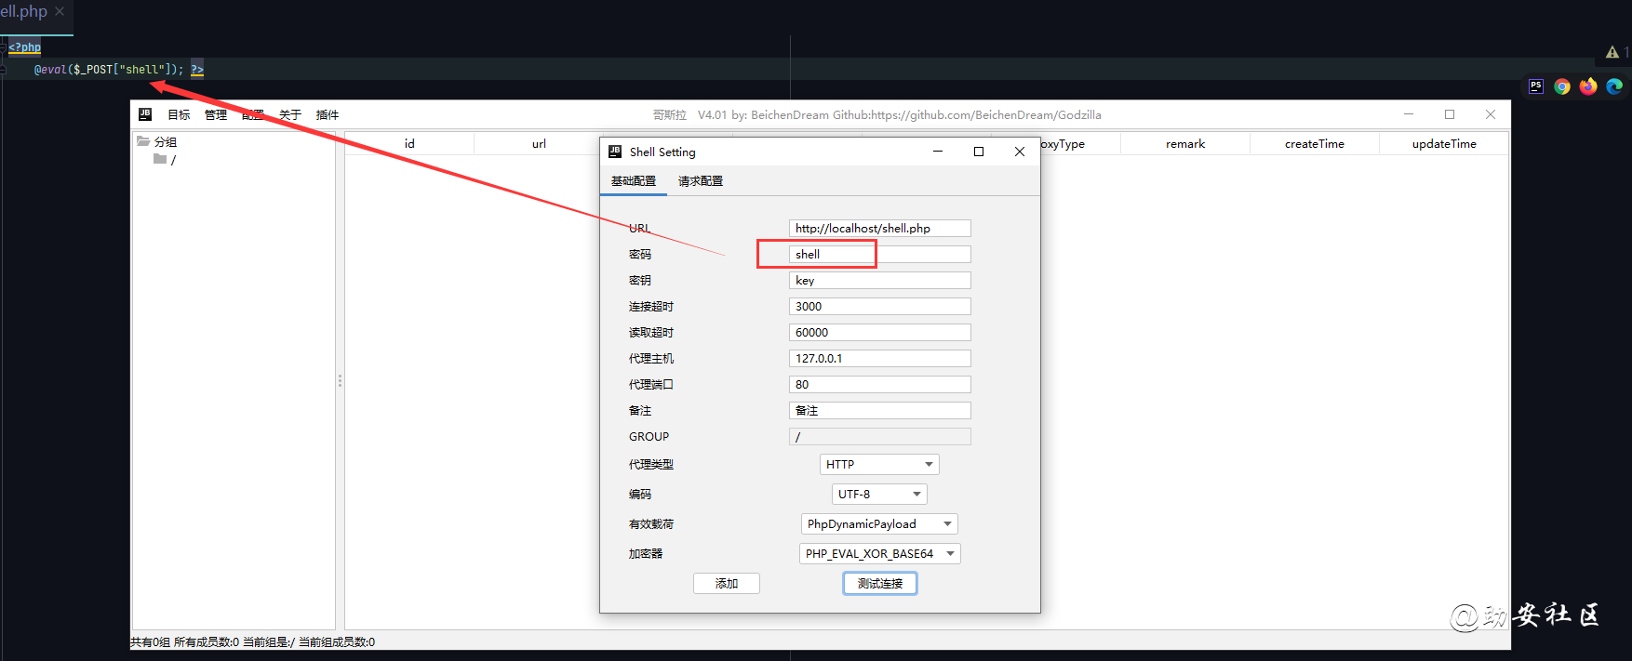Screen dimensions: 1632x661
Task: Open the 有效载荷 PhpDynamicPayload dropdown
Action: tap(879, 523)
